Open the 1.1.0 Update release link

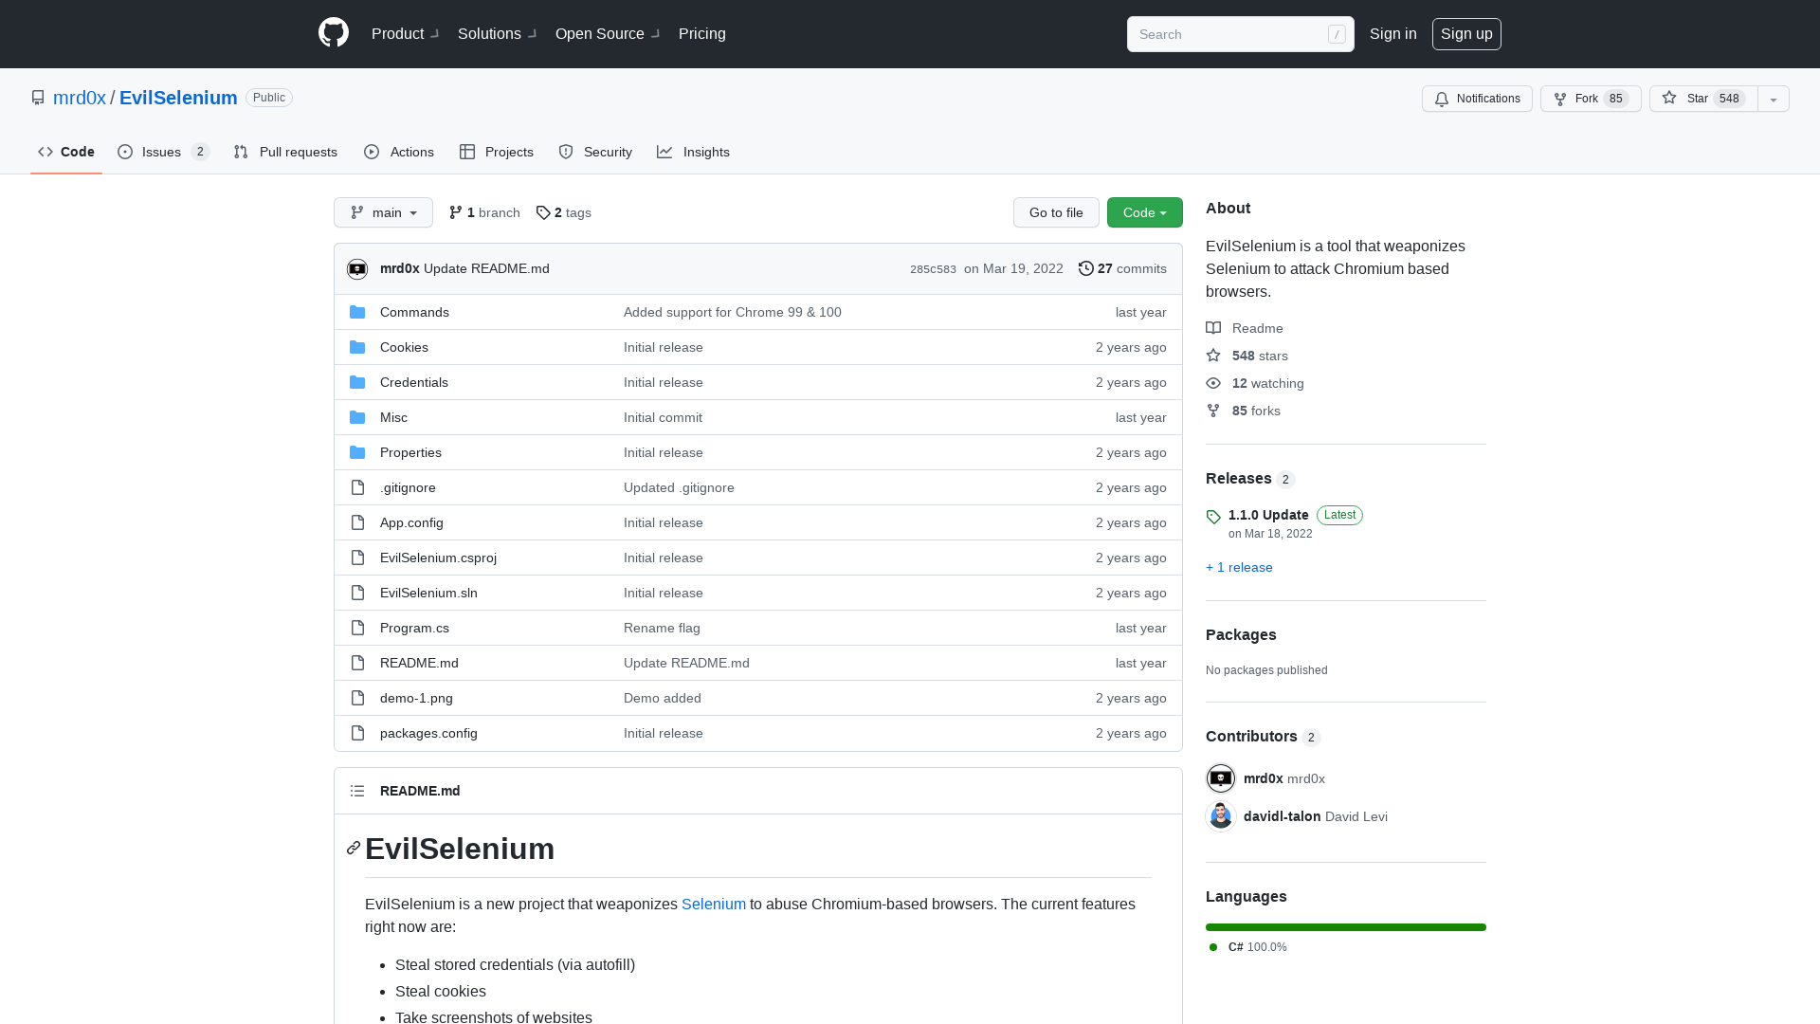1268,515
